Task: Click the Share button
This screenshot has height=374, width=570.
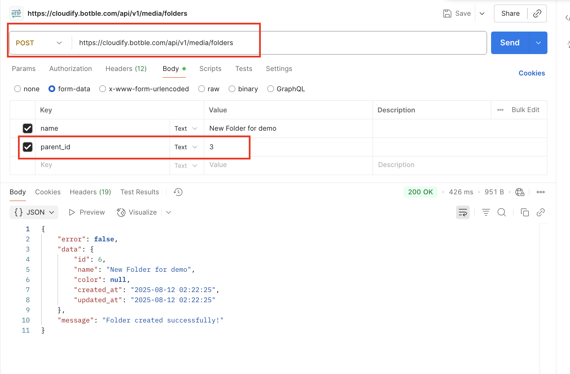Action: 510,14
